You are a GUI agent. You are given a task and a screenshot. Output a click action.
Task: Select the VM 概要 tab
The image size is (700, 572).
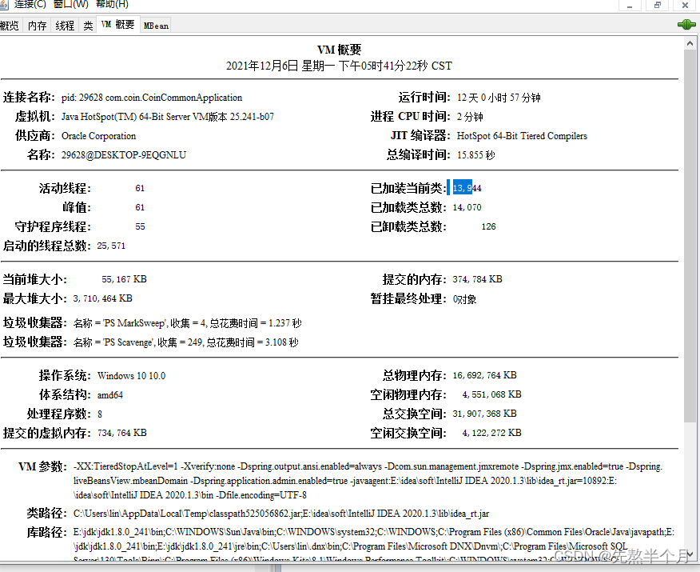[117, 25]
